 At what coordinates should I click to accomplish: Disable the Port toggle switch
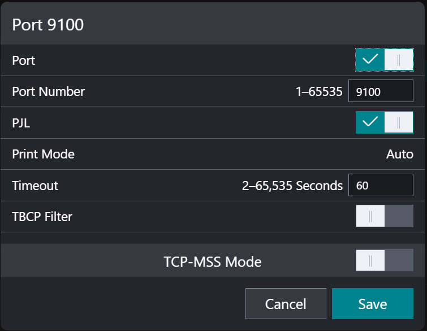(x=385, y=60)
